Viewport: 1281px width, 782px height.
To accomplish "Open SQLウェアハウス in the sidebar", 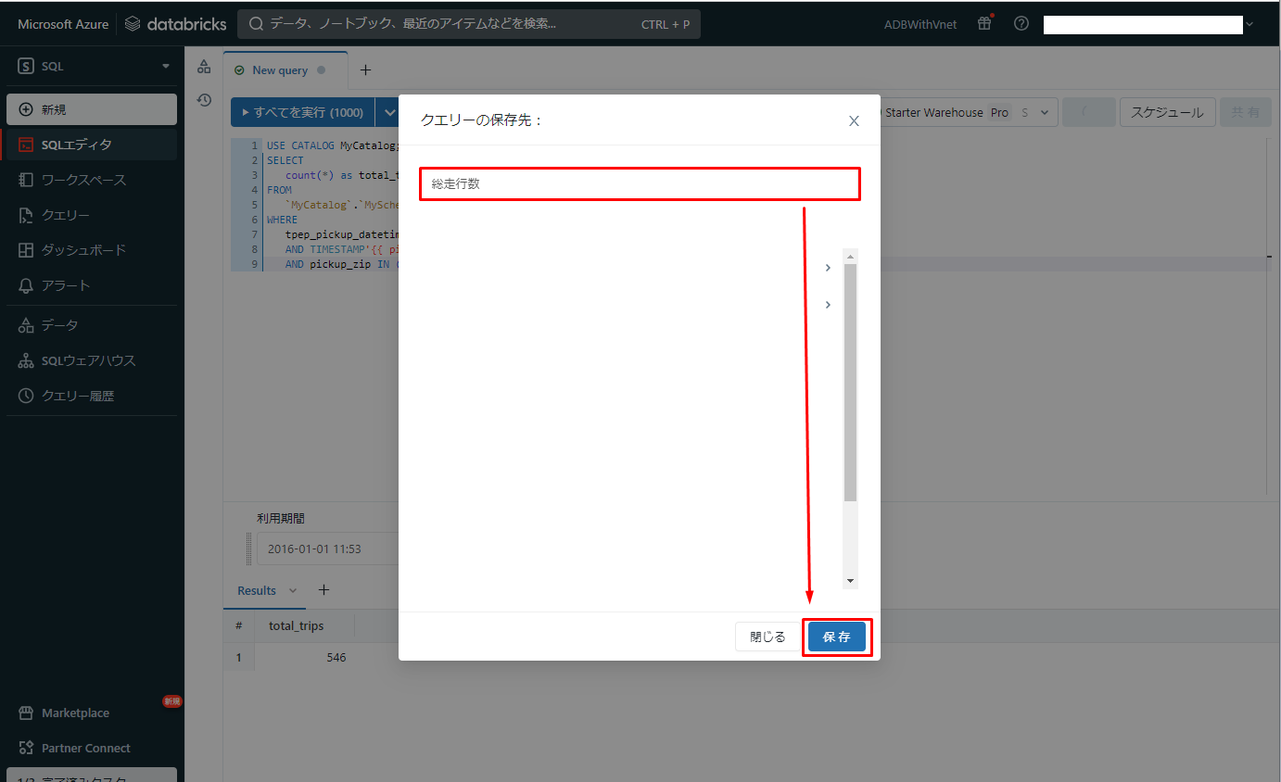I will tap(92, 360).
